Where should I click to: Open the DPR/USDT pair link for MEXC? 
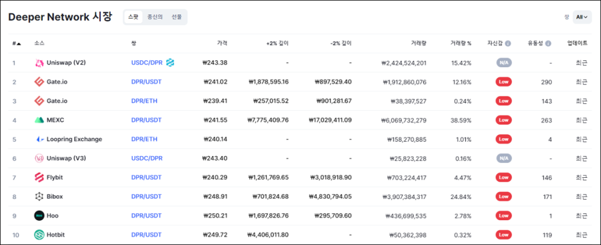point(146,120)
